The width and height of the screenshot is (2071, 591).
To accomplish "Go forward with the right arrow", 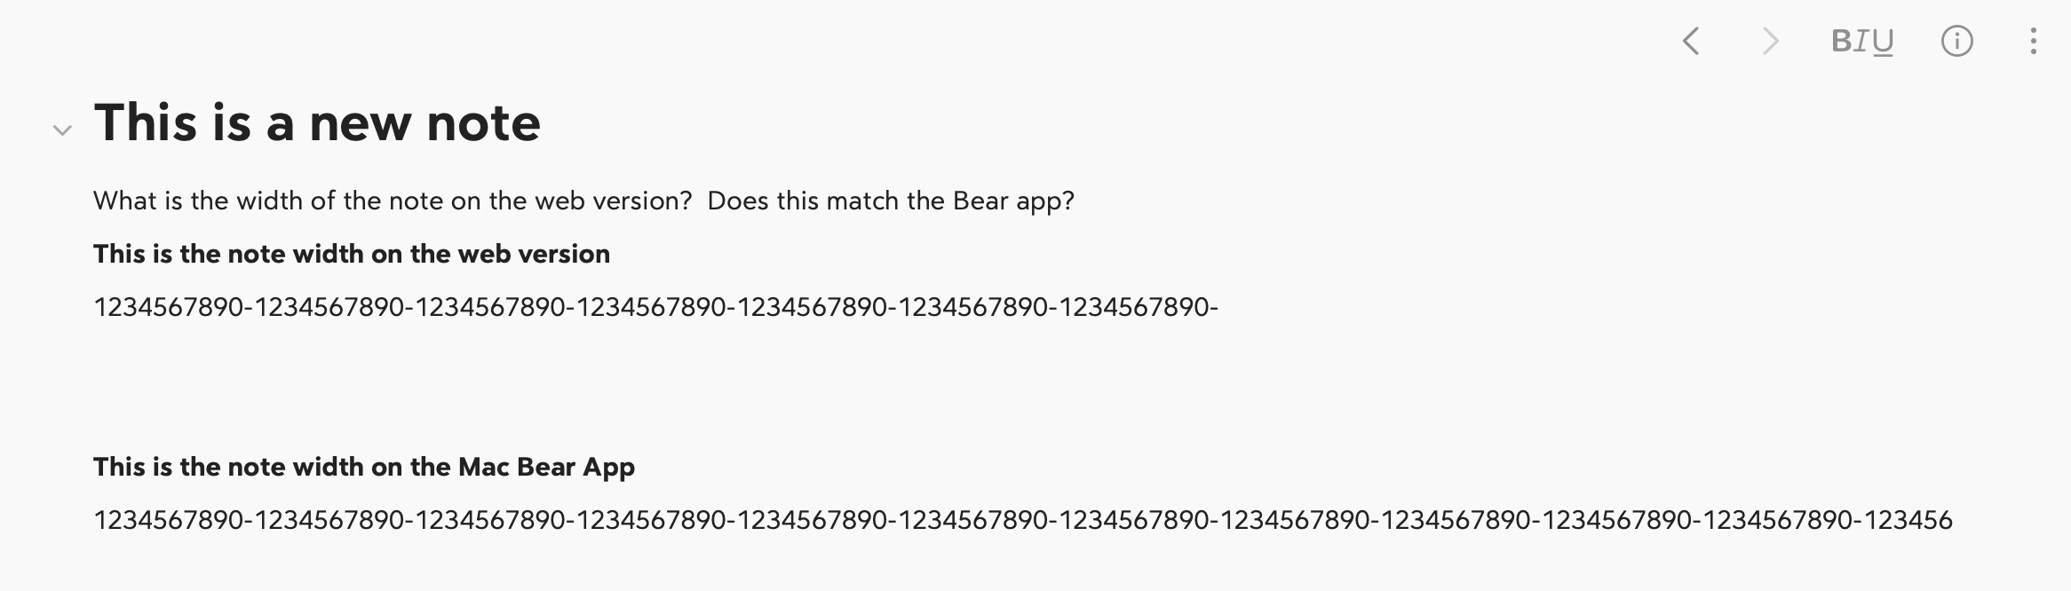I will (x=1770, y=41).
